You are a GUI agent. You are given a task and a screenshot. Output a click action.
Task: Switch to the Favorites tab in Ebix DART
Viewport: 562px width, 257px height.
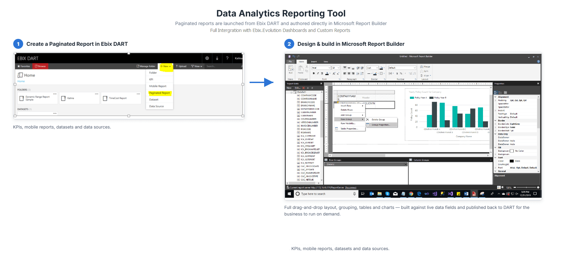pyautogui.click(x=24, y=66)
